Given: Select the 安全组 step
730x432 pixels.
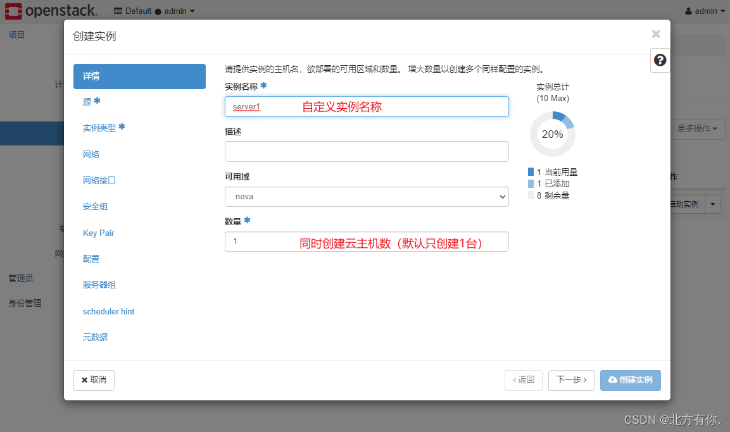Looking at the screenshot, I should 95,206.
